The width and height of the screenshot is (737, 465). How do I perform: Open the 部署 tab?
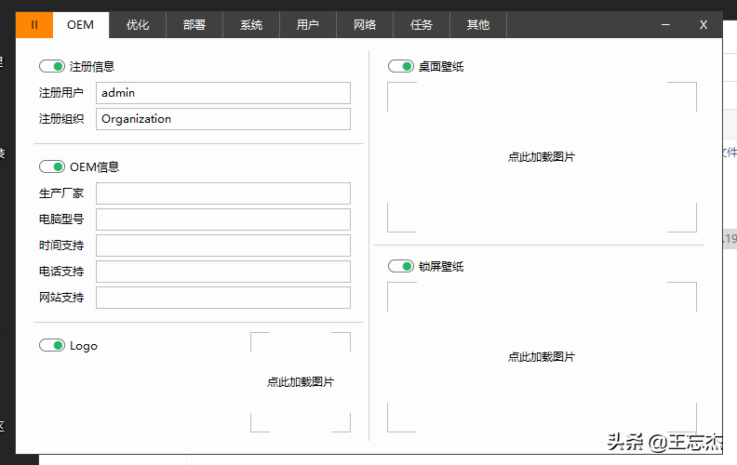[x=194, y=25]
